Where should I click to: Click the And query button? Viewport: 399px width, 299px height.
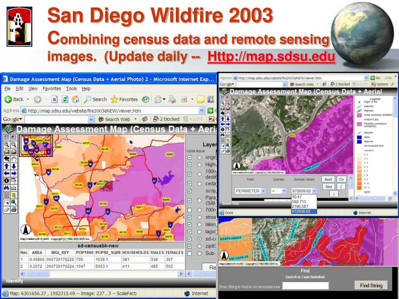coord(328,179)
